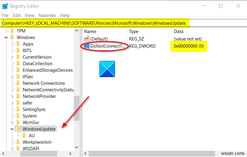This screenshot has width=247, height=157.
Task: Select the CurrentVersion folder icon
Action: coord(18,57)
